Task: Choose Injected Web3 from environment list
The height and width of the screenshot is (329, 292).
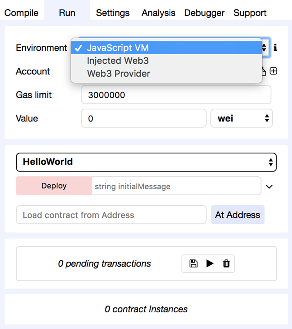Action: (118, 61)
